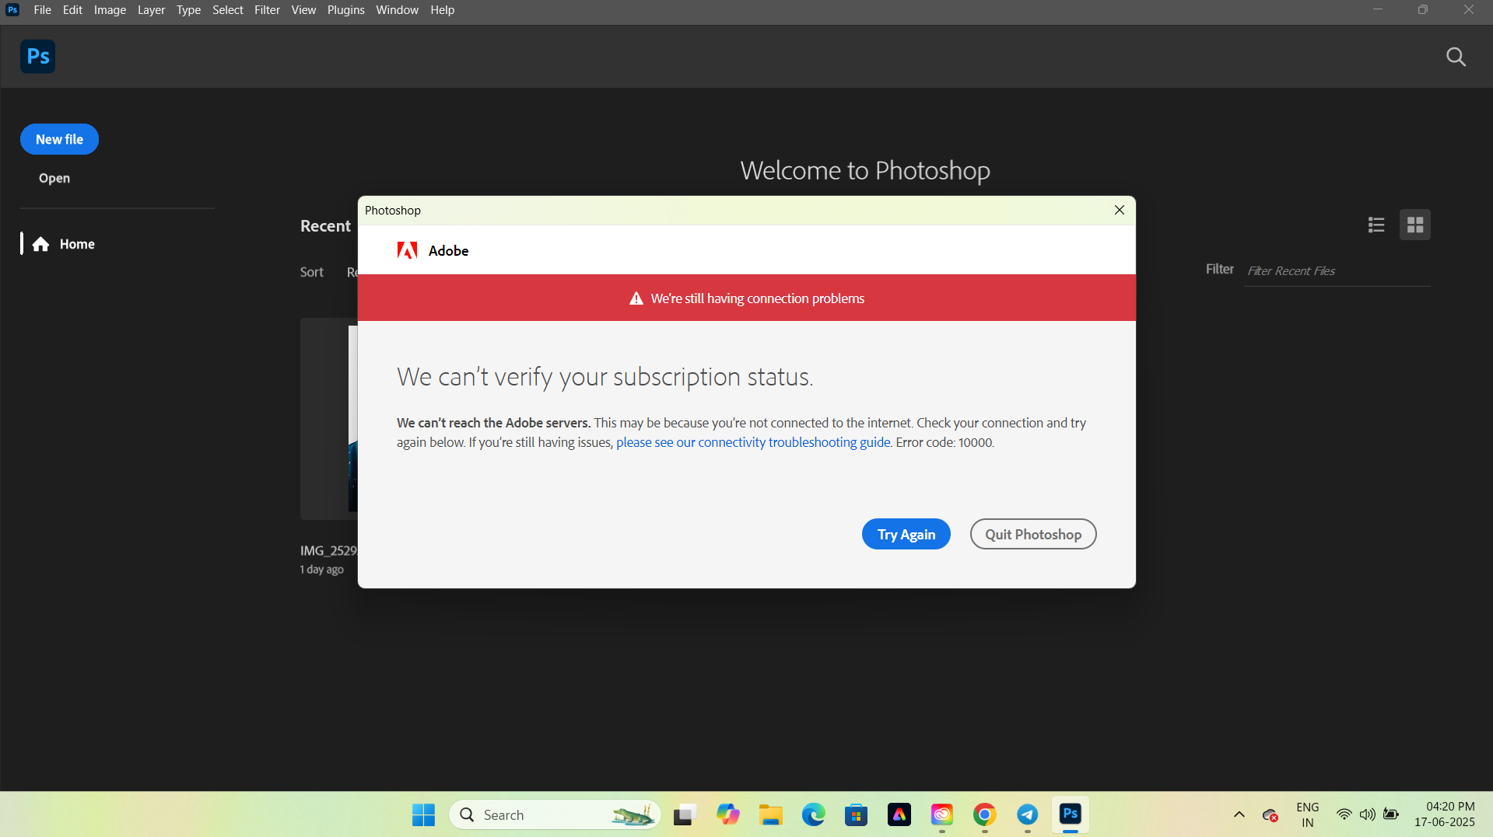Click the warning icon in the red banner
The height and width of the screenshot is (837, 1493).
point(636,298)
